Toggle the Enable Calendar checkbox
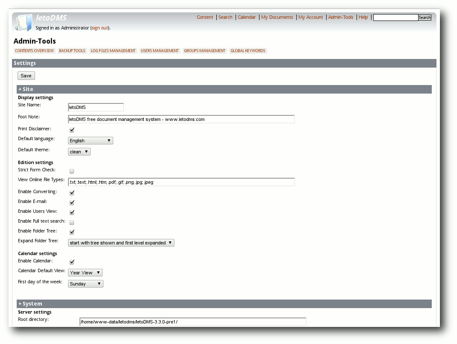 coord(72,262)
